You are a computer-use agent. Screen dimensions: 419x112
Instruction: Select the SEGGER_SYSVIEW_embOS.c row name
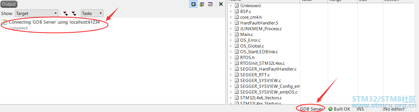[x=269, y=92]
